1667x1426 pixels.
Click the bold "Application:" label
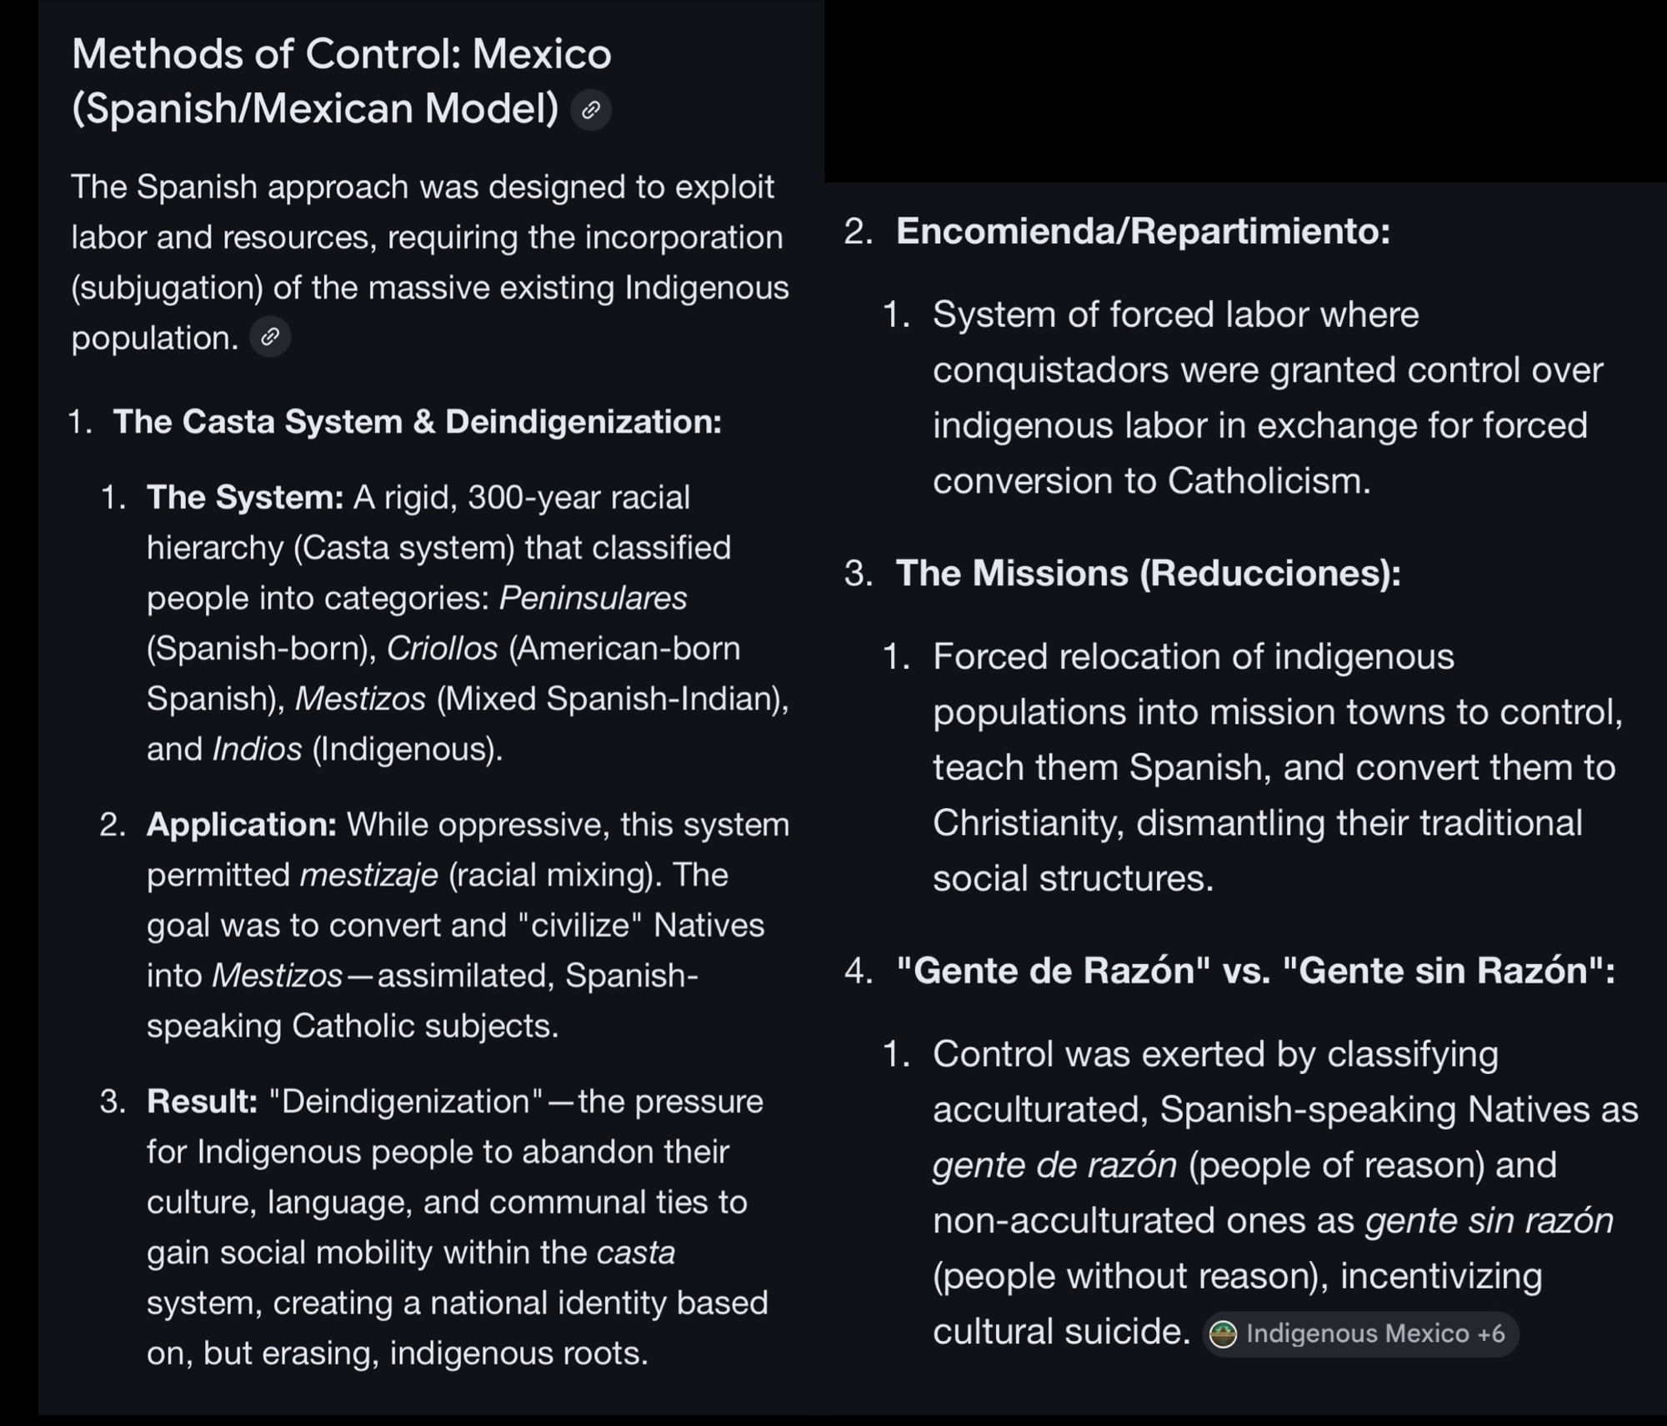coord(242,825)
